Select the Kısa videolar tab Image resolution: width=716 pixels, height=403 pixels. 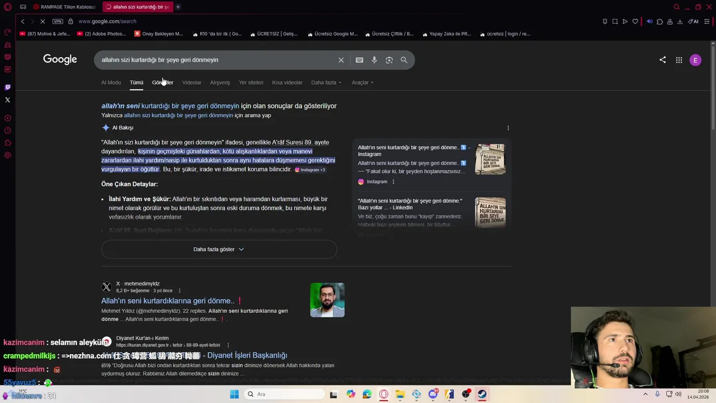287,82
